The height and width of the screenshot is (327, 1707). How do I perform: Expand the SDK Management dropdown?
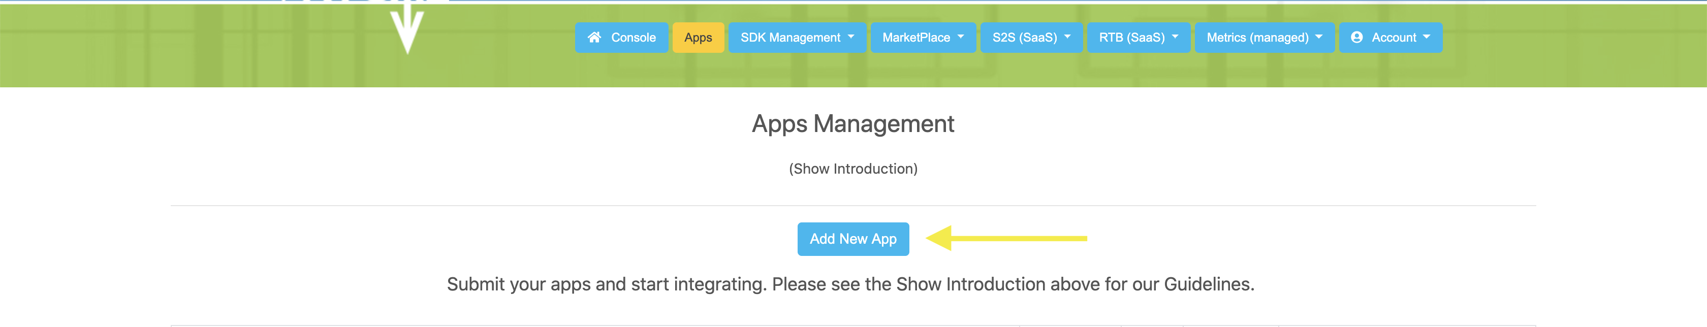[797, 37]
